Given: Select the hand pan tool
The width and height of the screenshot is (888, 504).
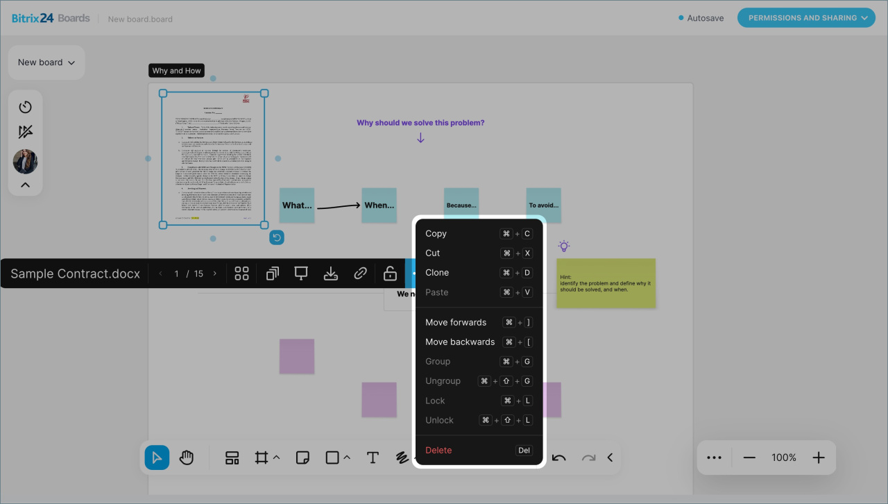Looking at the screenshot, I should [186, 457].
